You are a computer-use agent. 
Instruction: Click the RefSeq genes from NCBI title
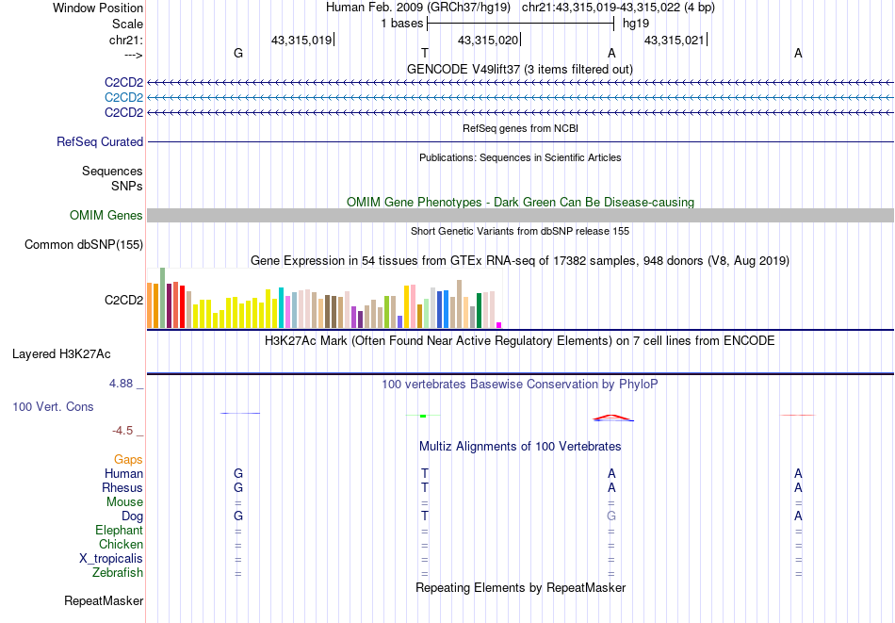(x=520, y=128)
